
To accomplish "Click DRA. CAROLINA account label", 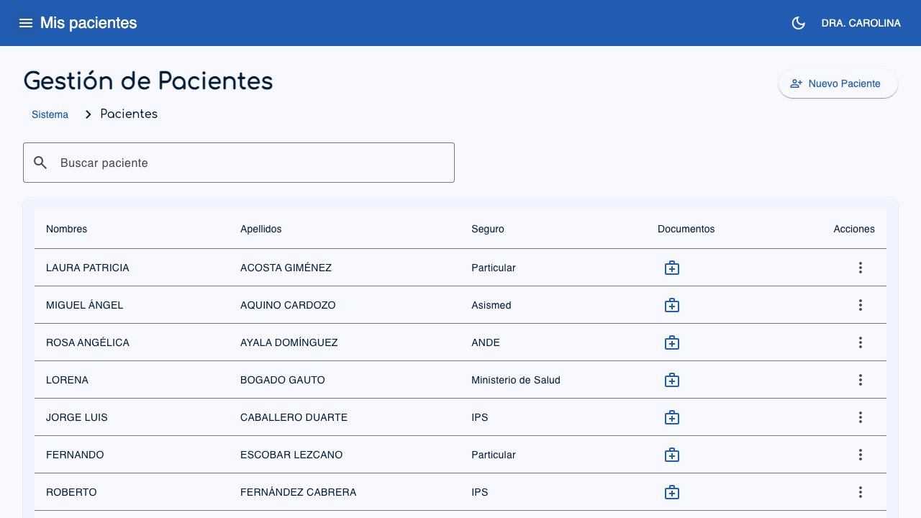I will pyautogui.click(x=861, y=23).
